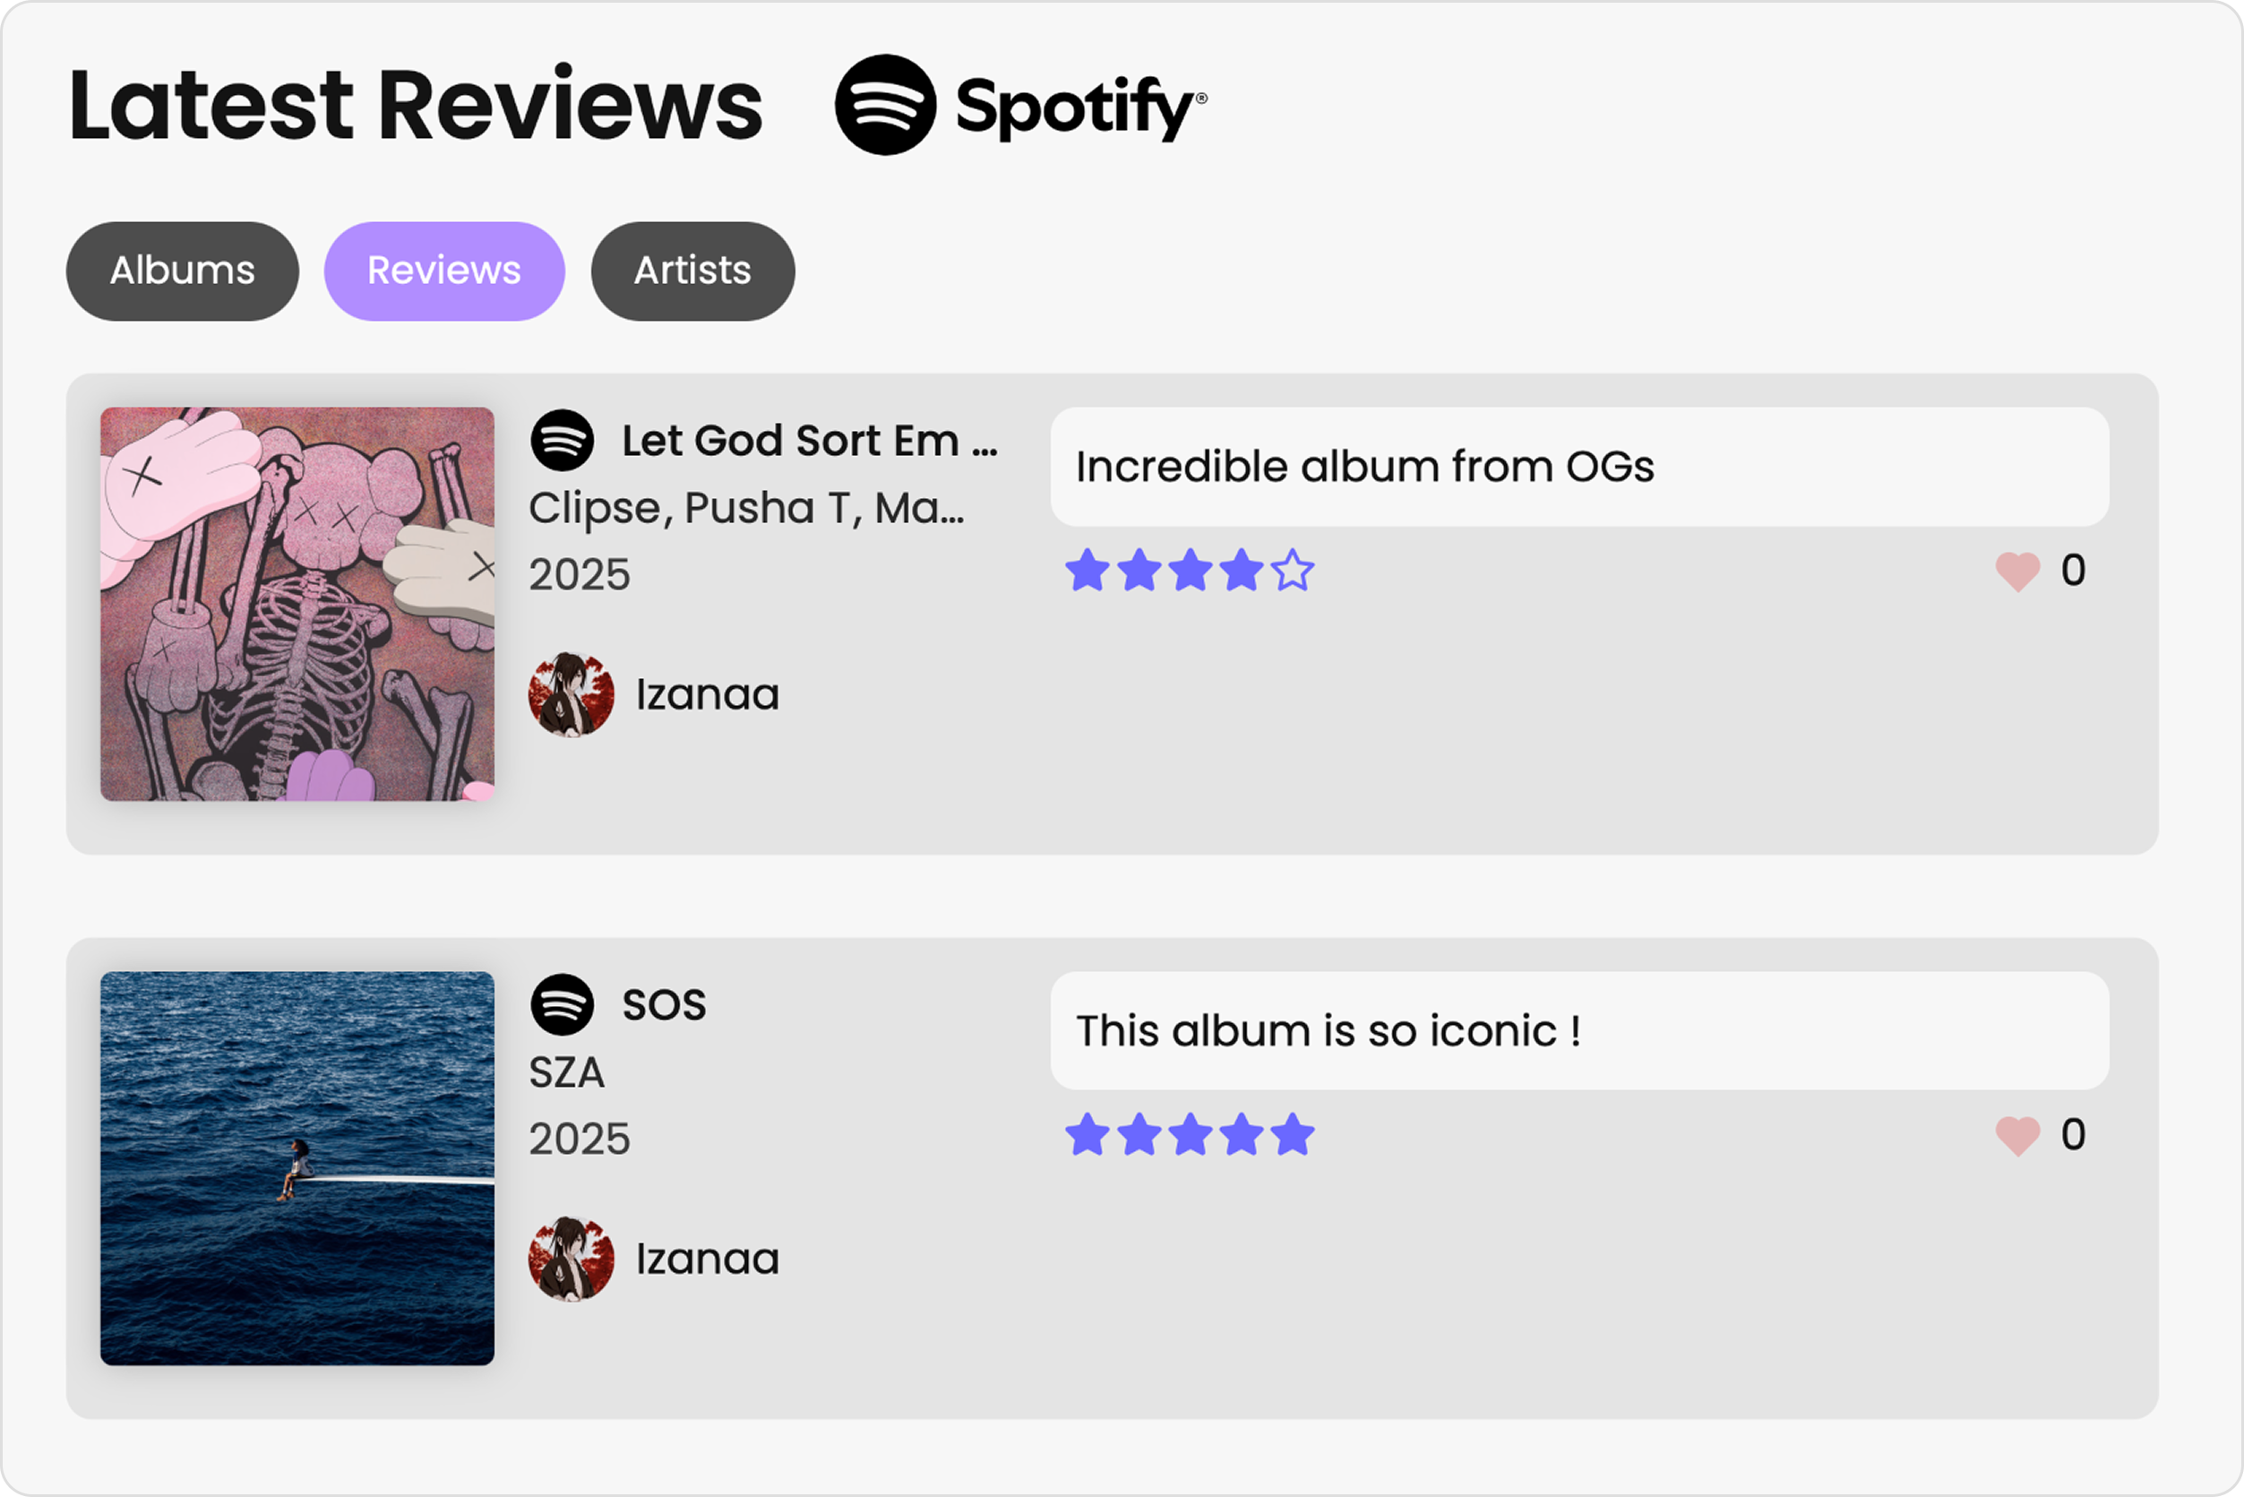Set the Clipse rating to three stars
The width and height of the screenshot is (2244, 1497).
pos(1191,569)
